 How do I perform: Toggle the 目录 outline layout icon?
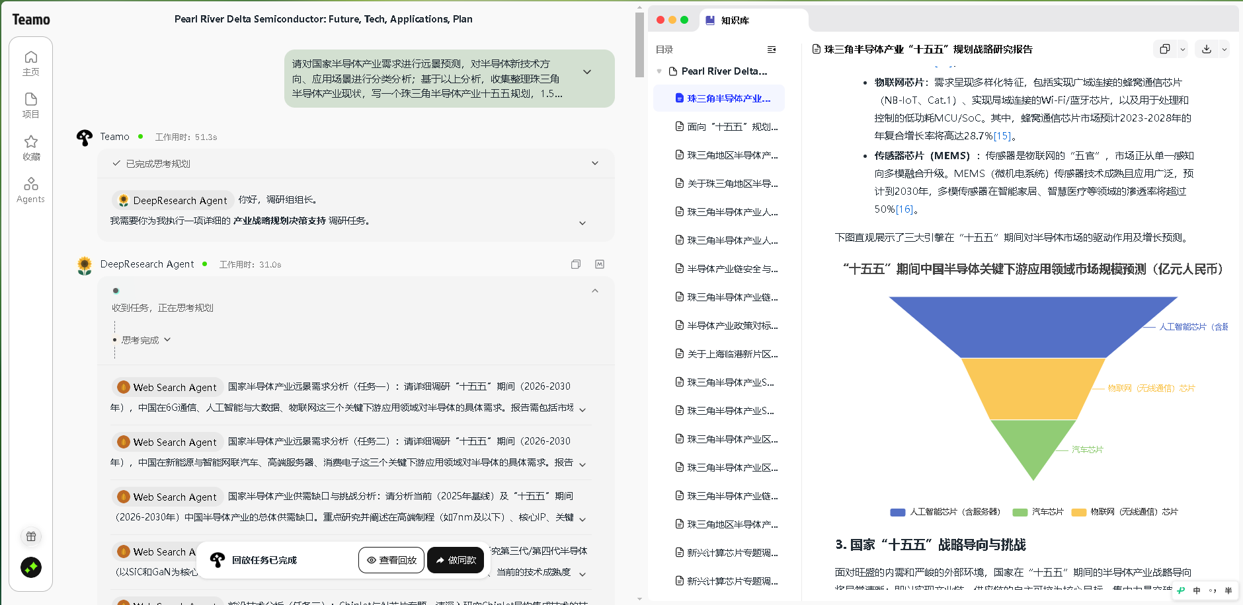coord(771,49)
